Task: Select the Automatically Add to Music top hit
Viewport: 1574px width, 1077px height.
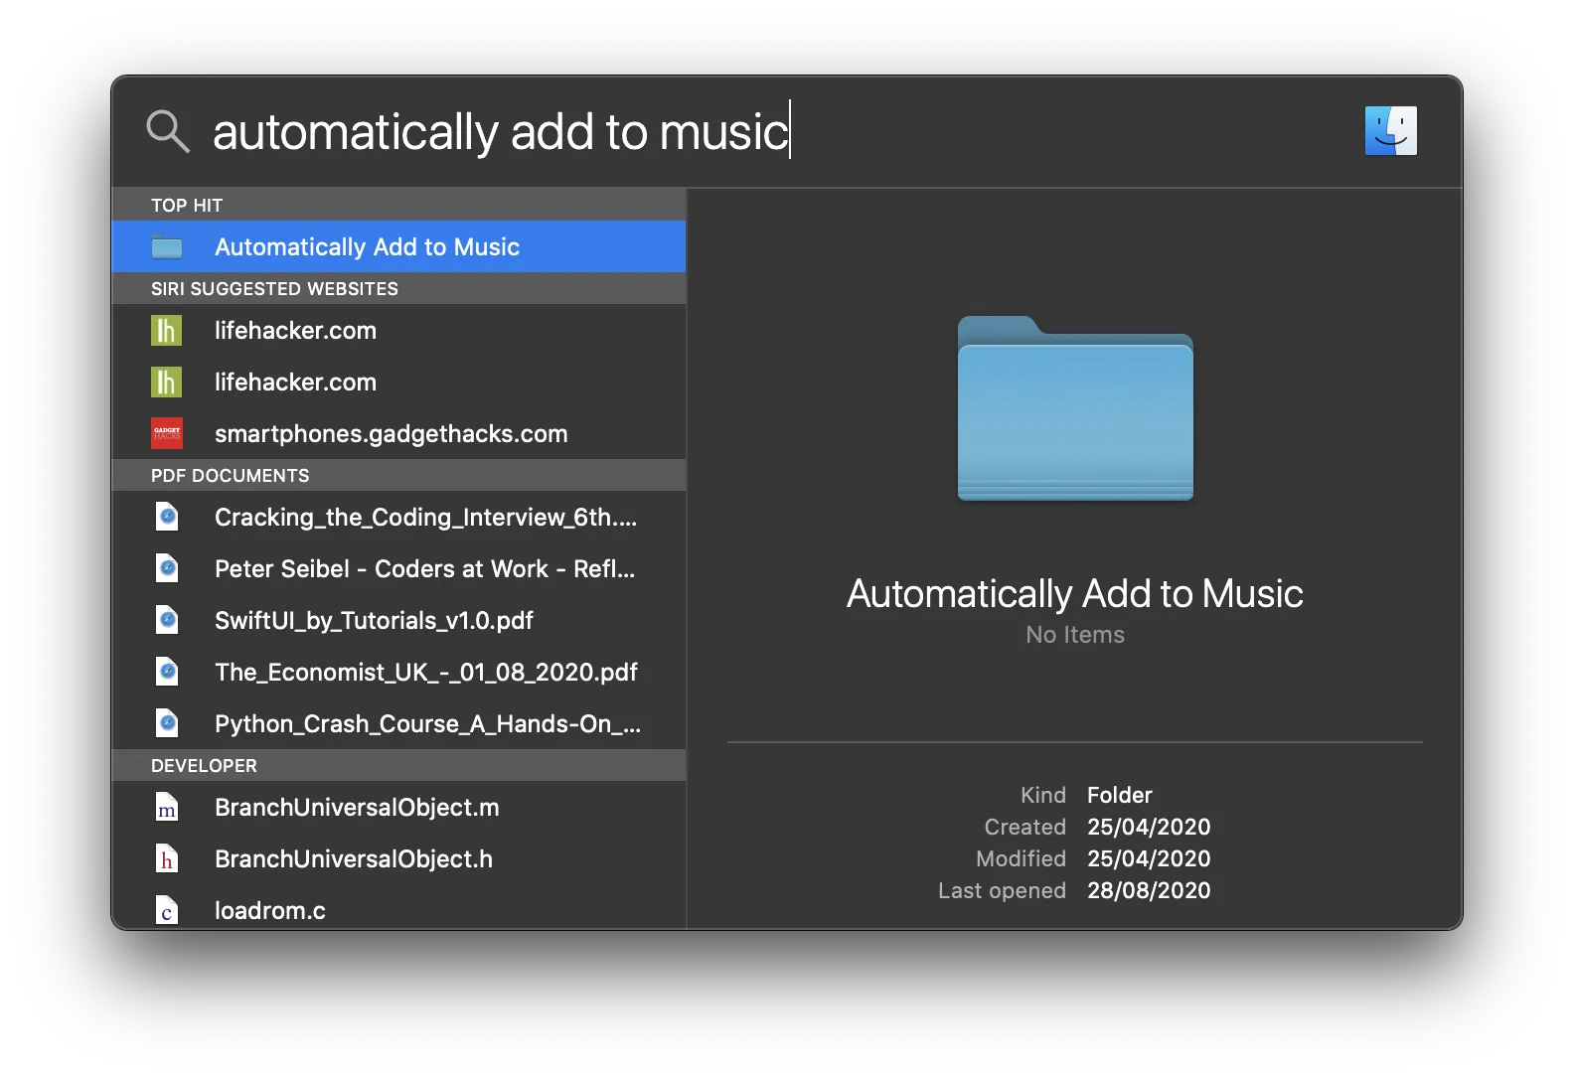Action: tap(398, 246)
